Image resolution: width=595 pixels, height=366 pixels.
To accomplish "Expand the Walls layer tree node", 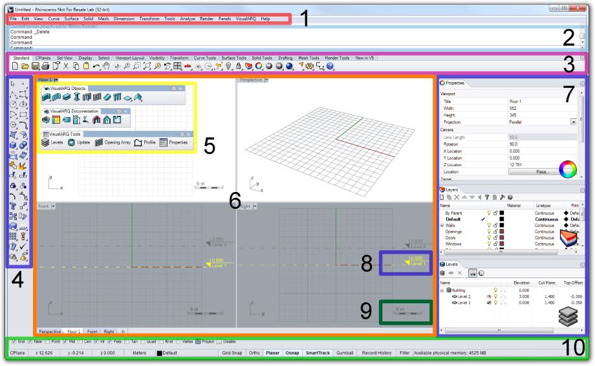I will pyautogui.click(x=442, y=225).
